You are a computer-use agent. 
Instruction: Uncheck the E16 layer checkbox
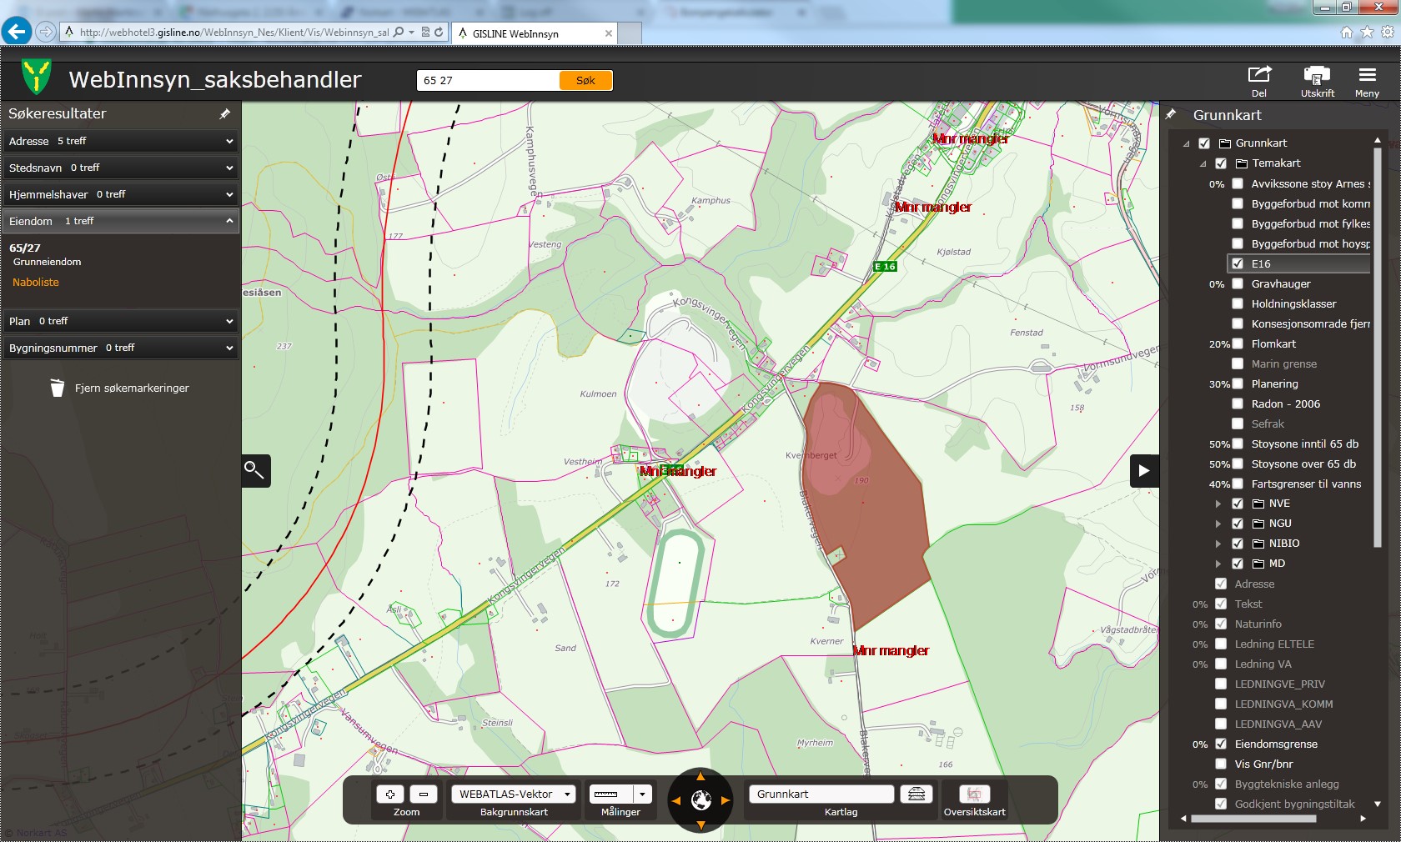click(1238, 263)
